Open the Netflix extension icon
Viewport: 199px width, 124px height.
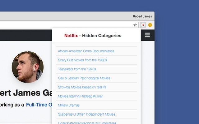tap(143, 25)
